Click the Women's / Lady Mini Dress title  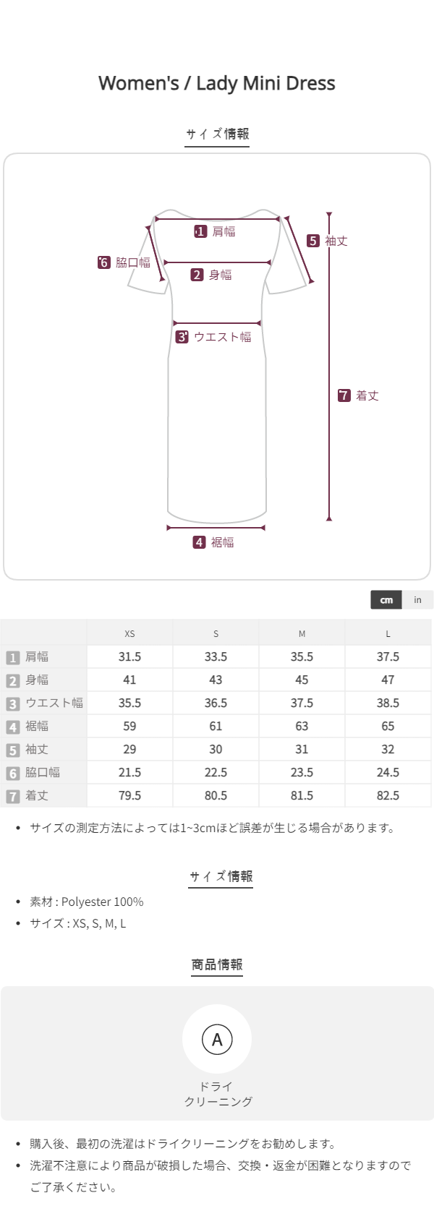(217, 83)
